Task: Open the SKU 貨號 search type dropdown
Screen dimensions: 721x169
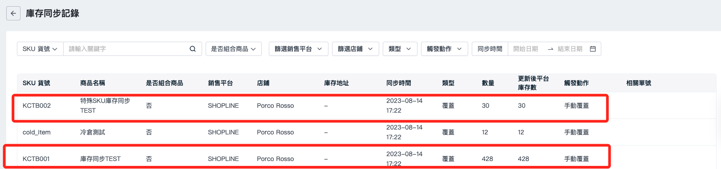Action: (40, 49)
